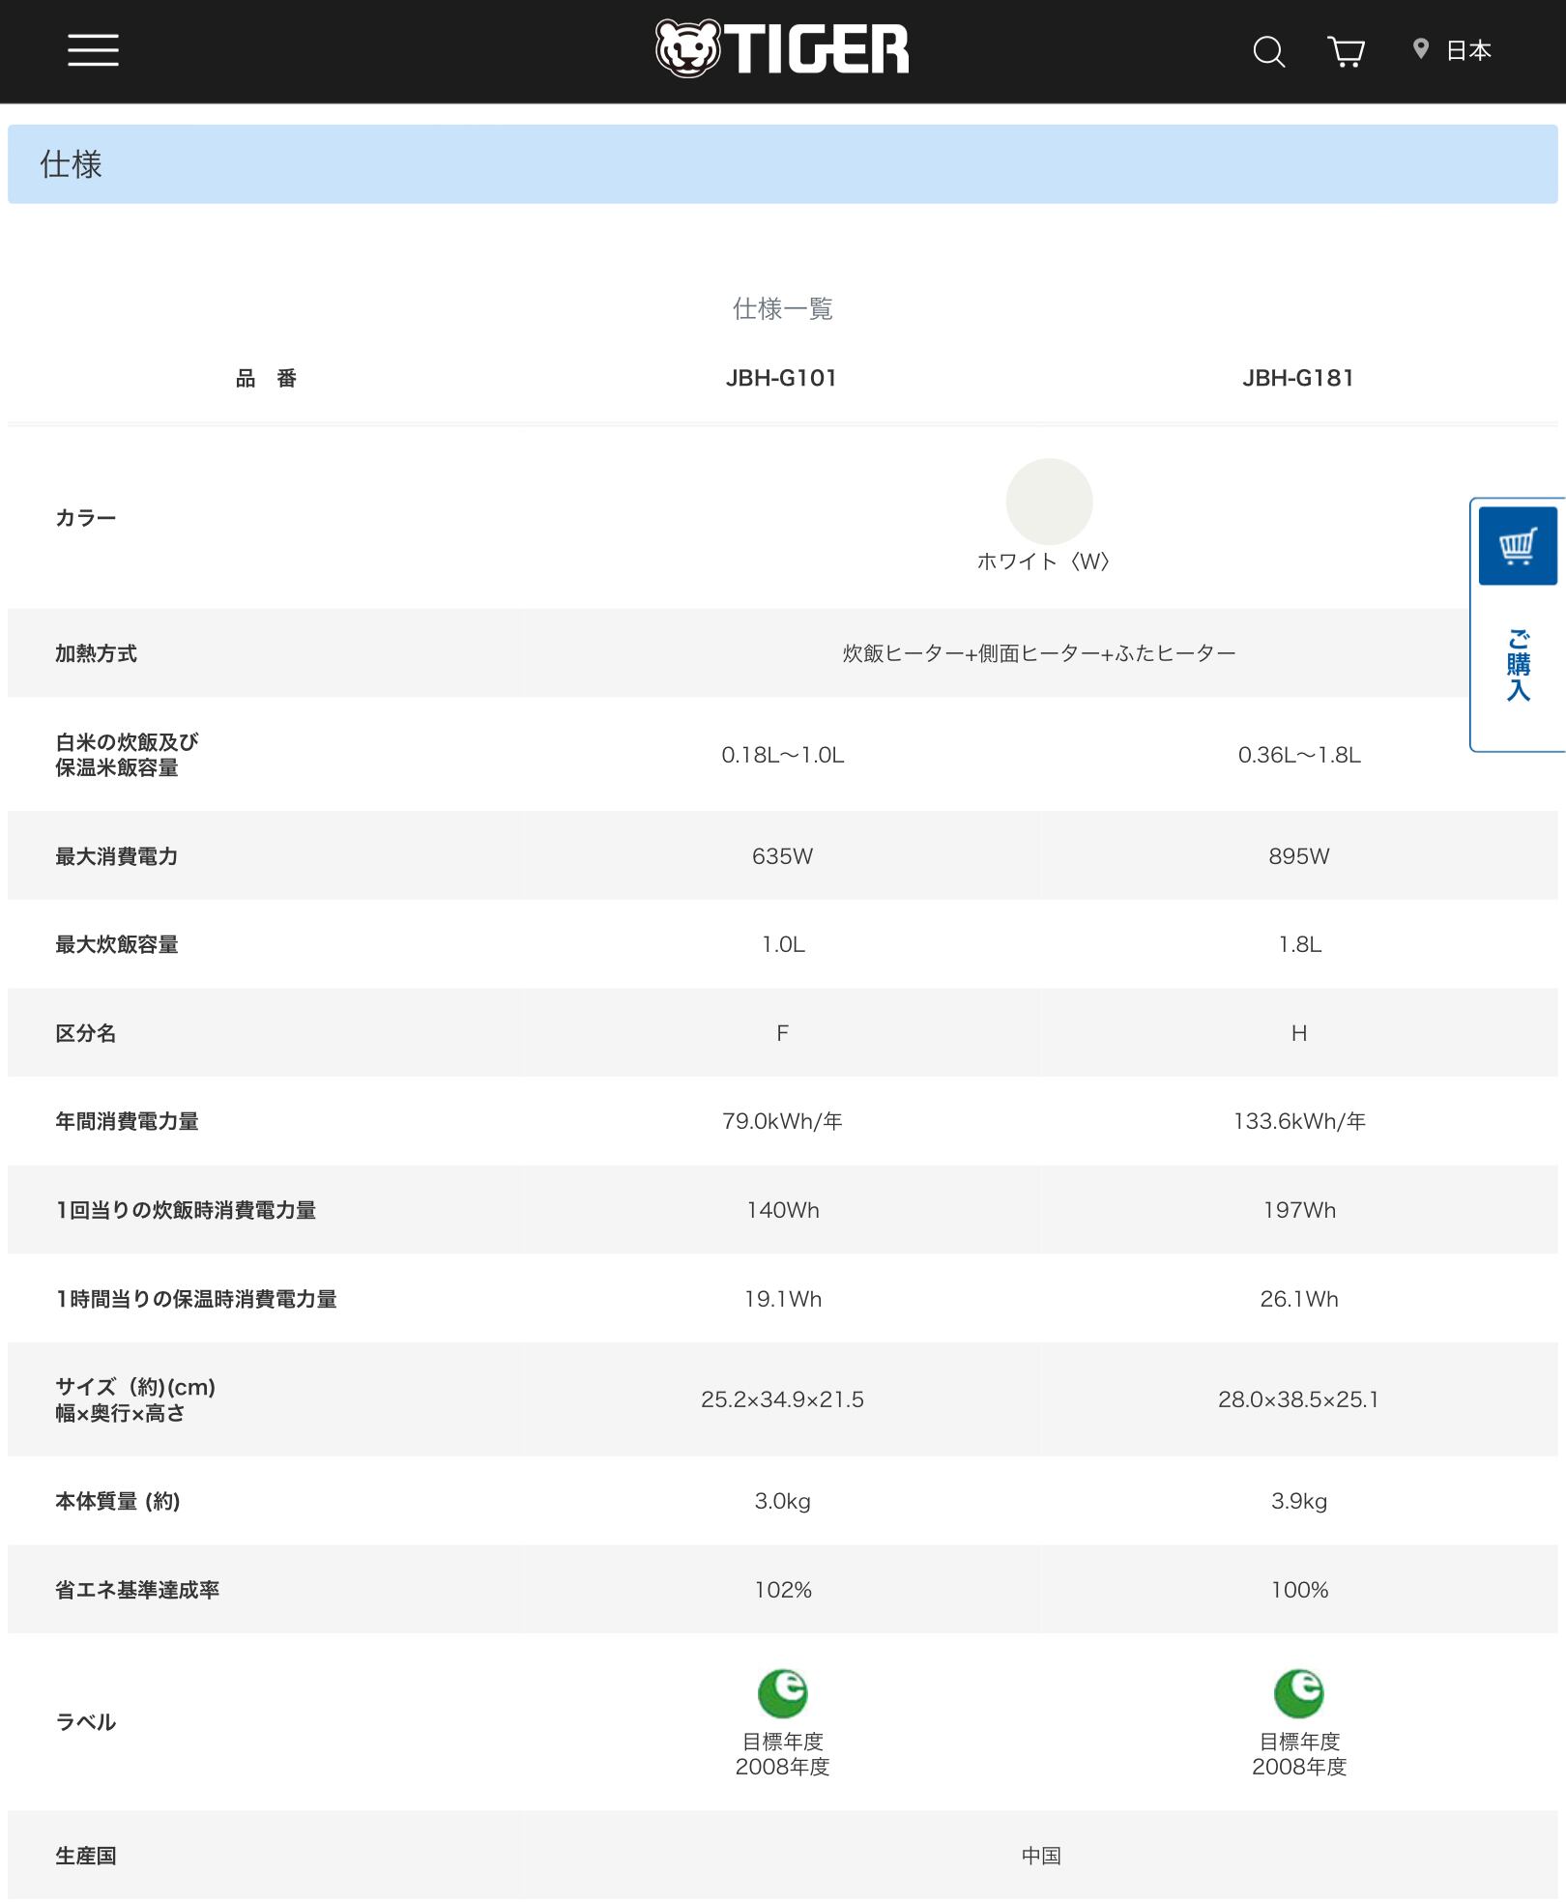Click the 102% achievement rate value
1566x1902 pixels.
[x=783, y=1590]
